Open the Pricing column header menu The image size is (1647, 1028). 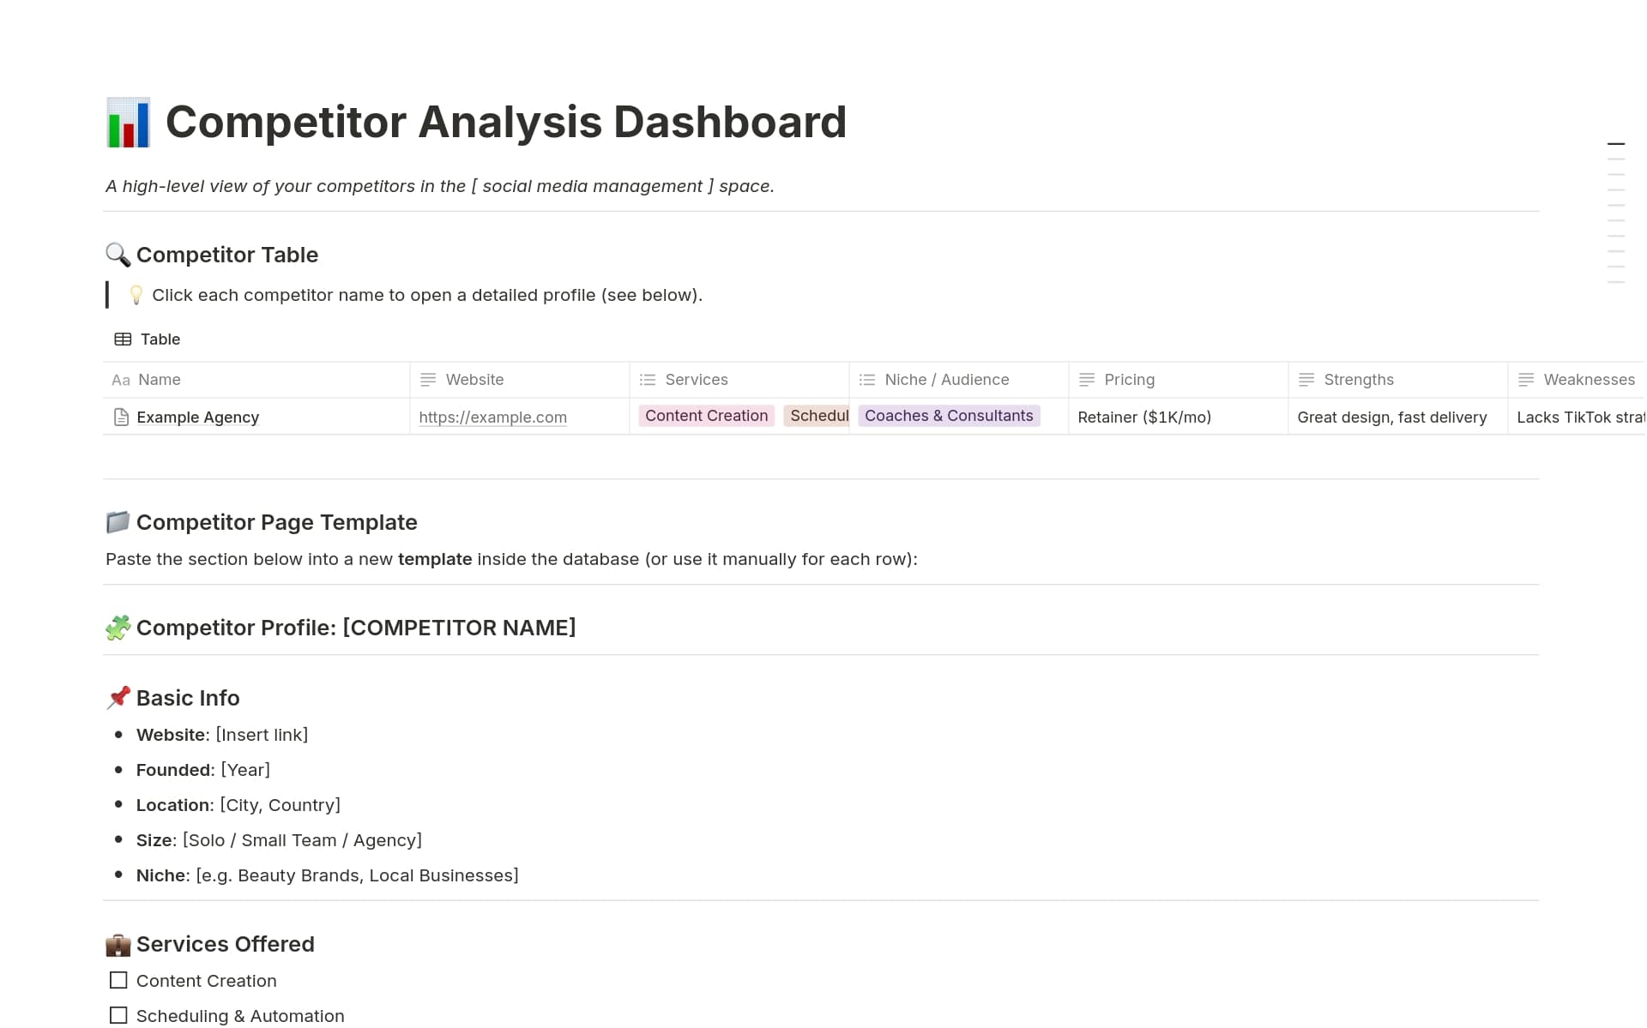click(x=1129, y=379)
